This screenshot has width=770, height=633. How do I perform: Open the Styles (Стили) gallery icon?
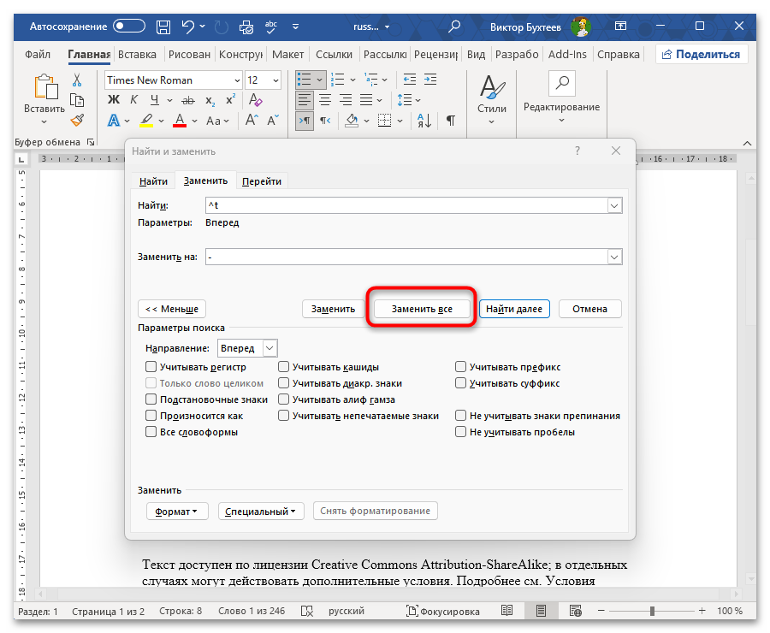click(x=491, y=89)
